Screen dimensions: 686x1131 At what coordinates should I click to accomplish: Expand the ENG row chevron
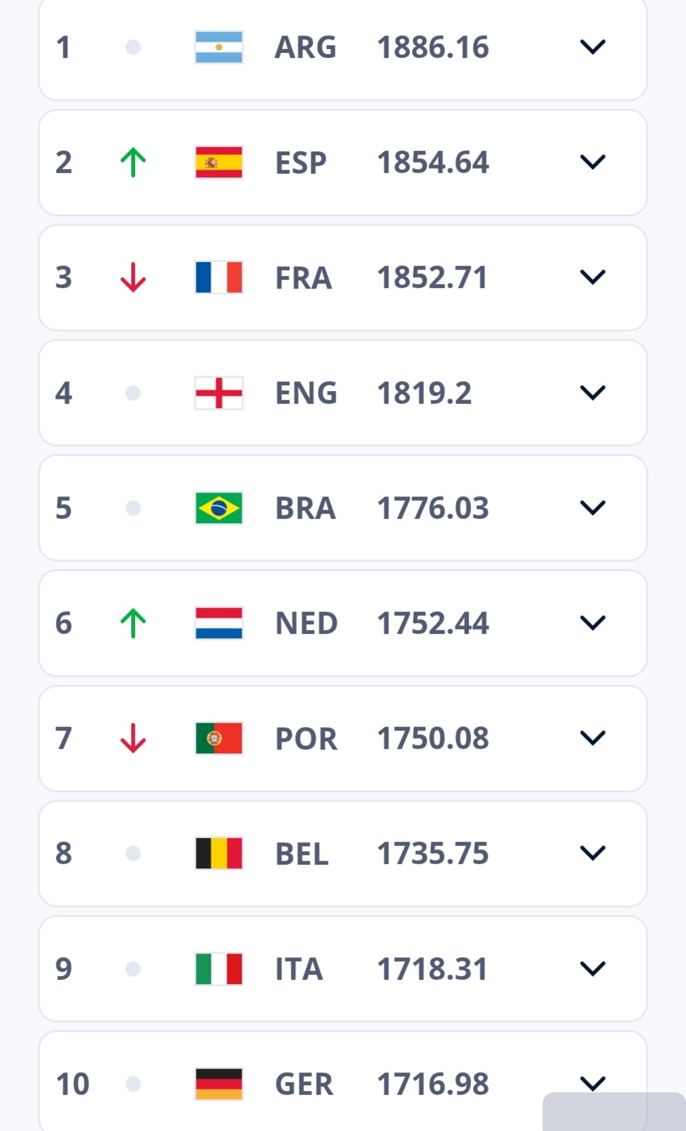click(593, 393)
